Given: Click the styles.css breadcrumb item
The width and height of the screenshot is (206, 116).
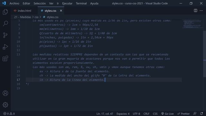Looking at the screenshot, I should point(51,17).
